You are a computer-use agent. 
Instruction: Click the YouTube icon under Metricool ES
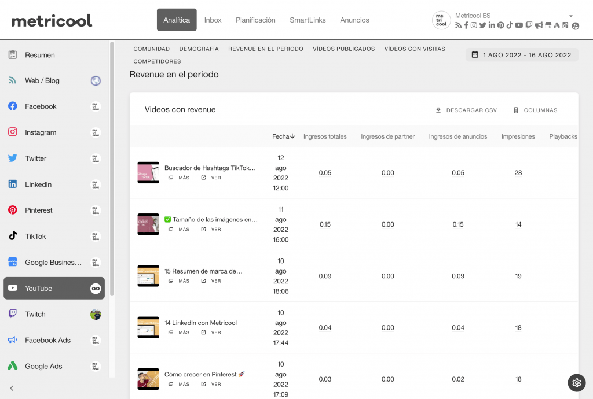tap(519, 25)
